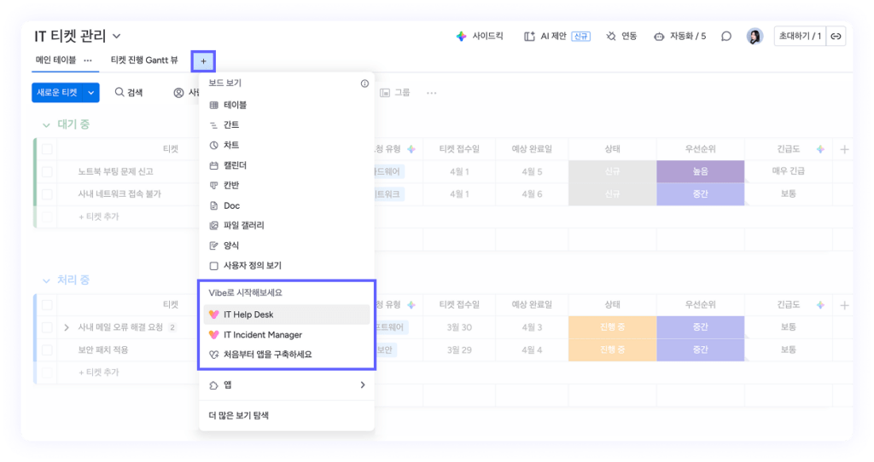The height and width of the screenshot is (462, 874).
Task: Switch to 티켓 진행 Gantt 뷰 tab
Action: pos(144,61)
